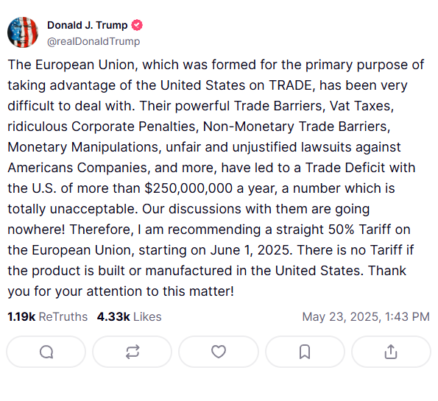The height and width of the screenshot is (401, 438).
Task: Click 'attention to this matter!' closing text
Action: tap(160, 291)
